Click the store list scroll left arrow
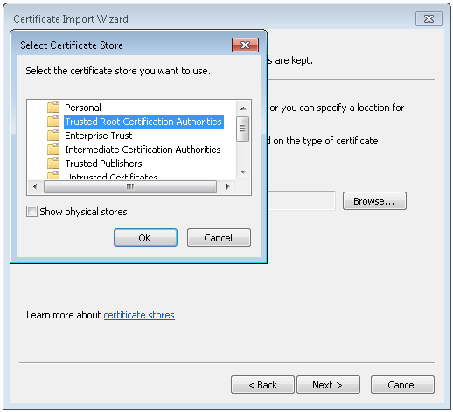453x412 pixels. [x=35, y=186]
